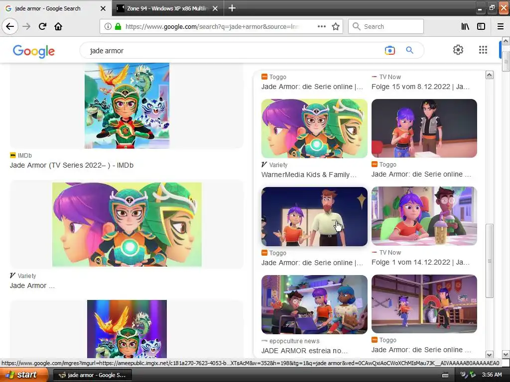Open 'Folge 1 vom 14.12.2022' link
The height and width of the screenshot is (382, 510).
[420, 262]
